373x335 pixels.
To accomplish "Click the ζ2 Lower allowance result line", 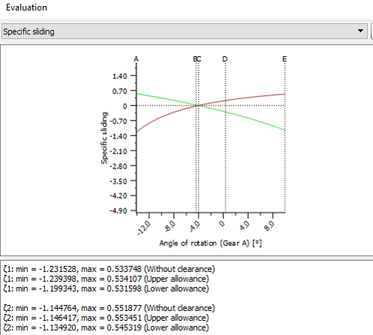I will 106,328.
